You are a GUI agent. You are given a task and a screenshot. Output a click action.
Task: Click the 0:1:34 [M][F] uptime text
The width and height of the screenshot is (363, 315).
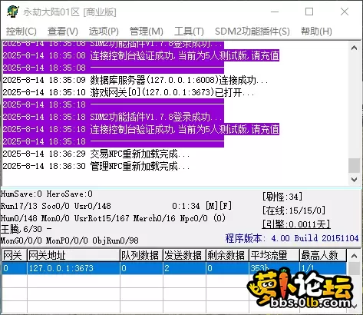202,206
